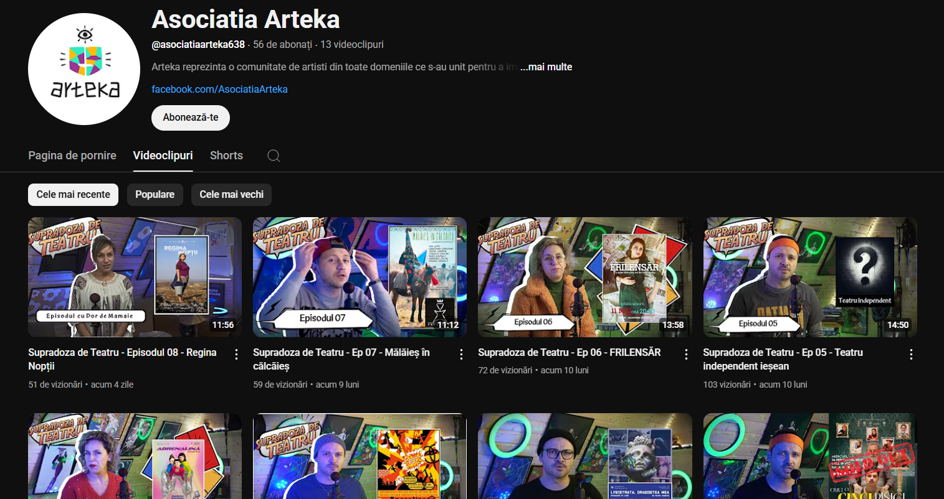Open options menu for Episodul 08 video
The height and width of the screenshot is (499, 944).
point(236,355)
